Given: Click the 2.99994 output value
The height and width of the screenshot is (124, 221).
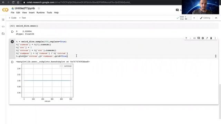Looking at the screenshot, I should pos(27,31).
